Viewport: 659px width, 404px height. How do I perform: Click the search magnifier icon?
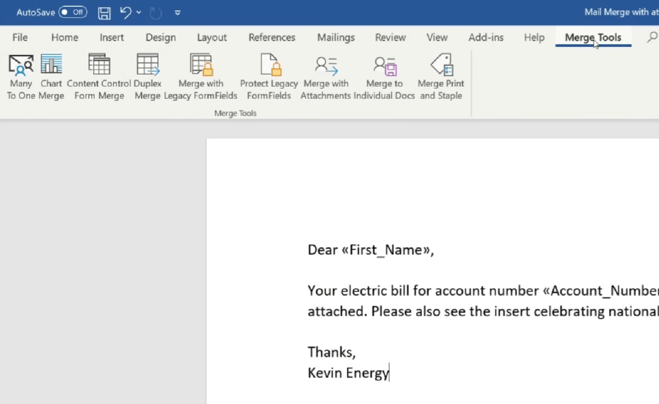(x=652, y=37)
